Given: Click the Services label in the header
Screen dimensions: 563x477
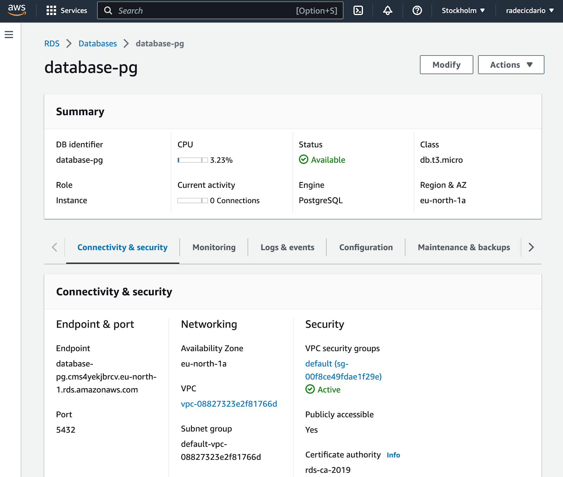Looking at the screenshot, I should [74, 11].
